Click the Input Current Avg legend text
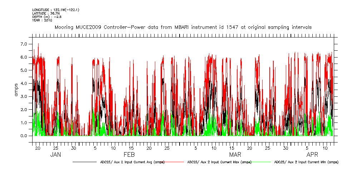 coord(132,162)
